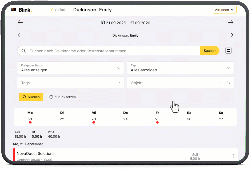The image size is (250, 170).
Task: Click the yellow Suchen button beside search bar
Action: tap(210, 51)
